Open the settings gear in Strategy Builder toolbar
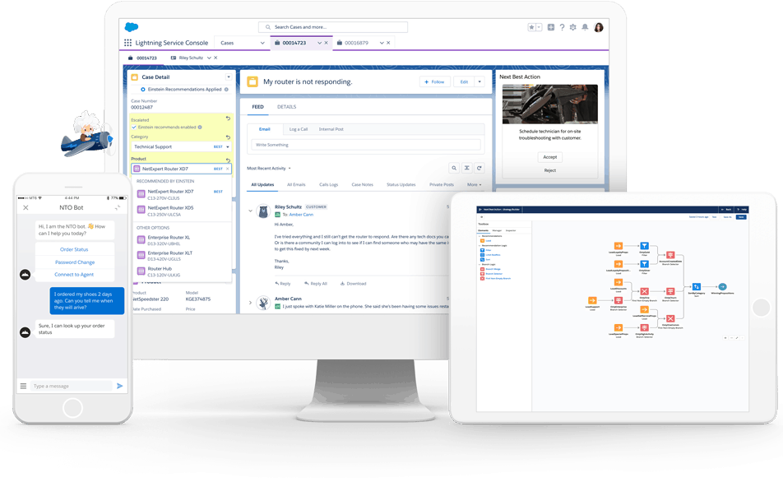 [482, 217]
